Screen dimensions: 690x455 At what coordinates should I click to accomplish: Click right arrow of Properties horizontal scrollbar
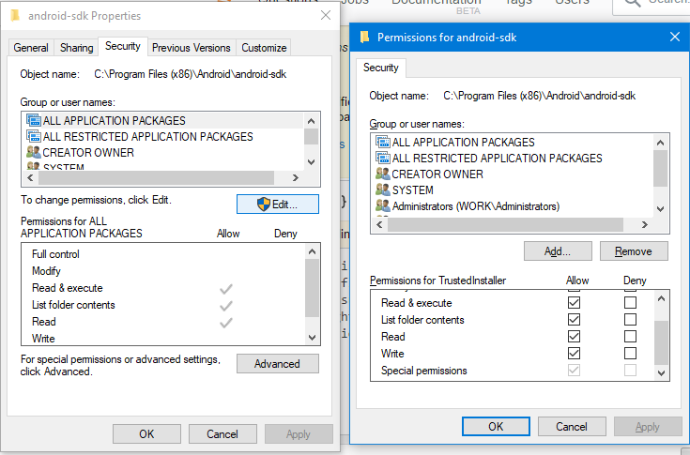tap(296, 178)
